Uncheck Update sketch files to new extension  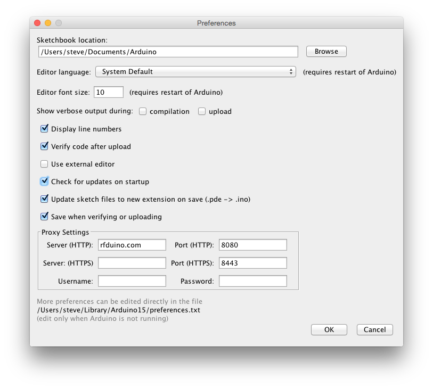[x=45, y=199]
